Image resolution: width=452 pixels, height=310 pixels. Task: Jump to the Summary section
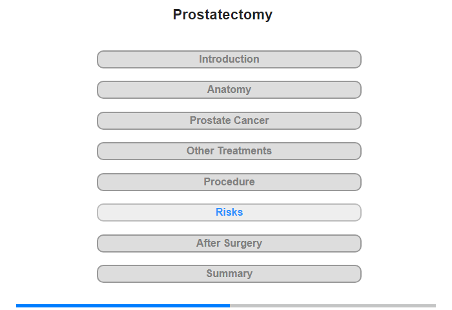pos(229,274)
